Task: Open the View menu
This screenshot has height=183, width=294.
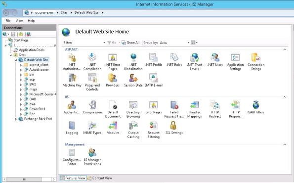Action: click(19, 21)
